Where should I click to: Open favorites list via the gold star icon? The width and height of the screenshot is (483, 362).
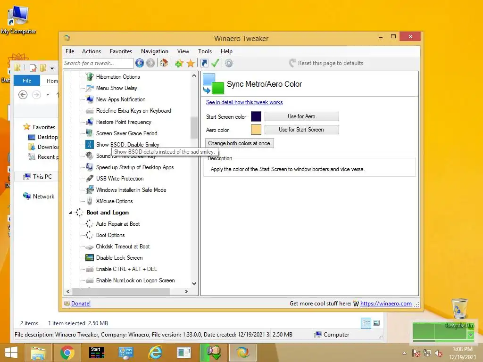click(x=191, y=63)
